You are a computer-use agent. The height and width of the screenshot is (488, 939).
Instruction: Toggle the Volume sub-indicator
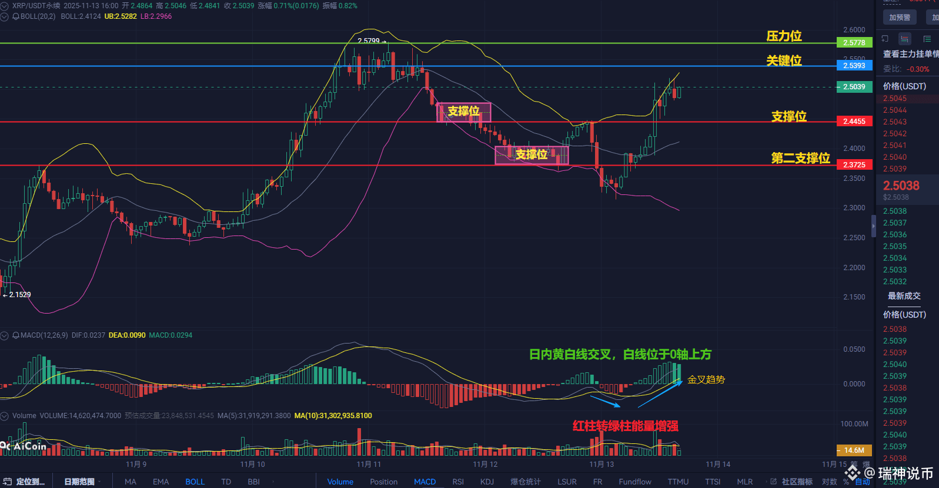tap(340, 482)
